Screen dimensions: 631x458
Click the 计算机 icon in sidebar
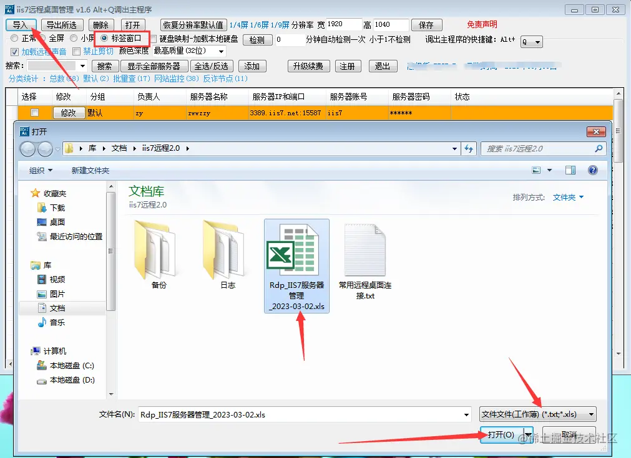[x=36, y=351]
